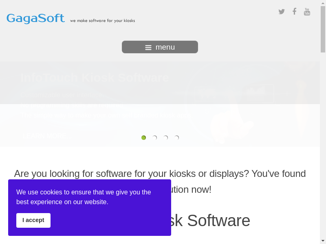Viewport: 326px width, 244px height.
Task: Open the GagaSoft Twitter page icon
Action: pyautogui.click(x=282, y=12)
